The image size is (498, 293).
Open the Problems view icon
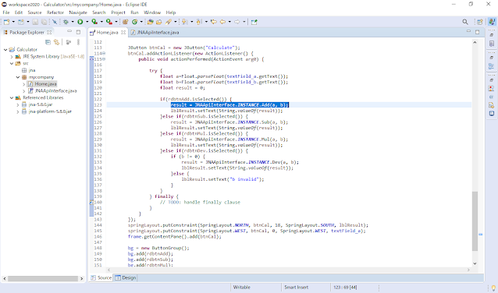coord(491,89)
